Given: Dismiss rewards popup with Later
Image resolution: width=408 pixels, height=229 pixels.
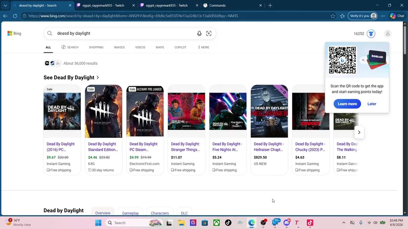Looking at the screenshot, I should tap(372, 104).
